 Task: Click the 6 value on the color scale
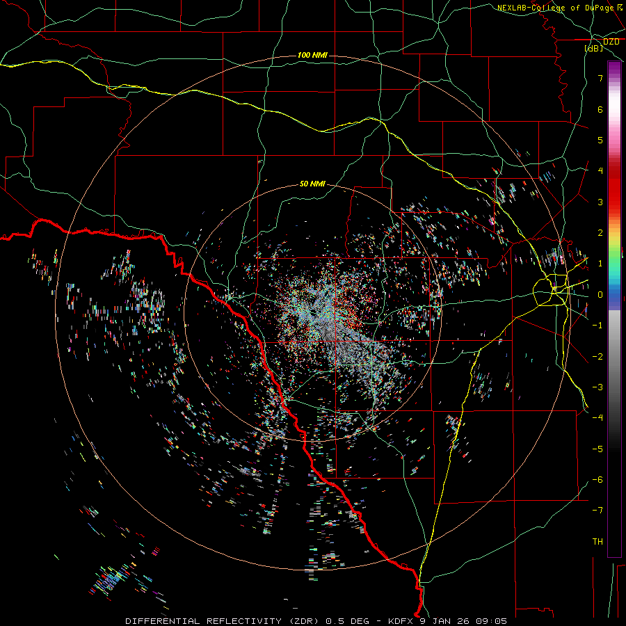coord(600,109)
